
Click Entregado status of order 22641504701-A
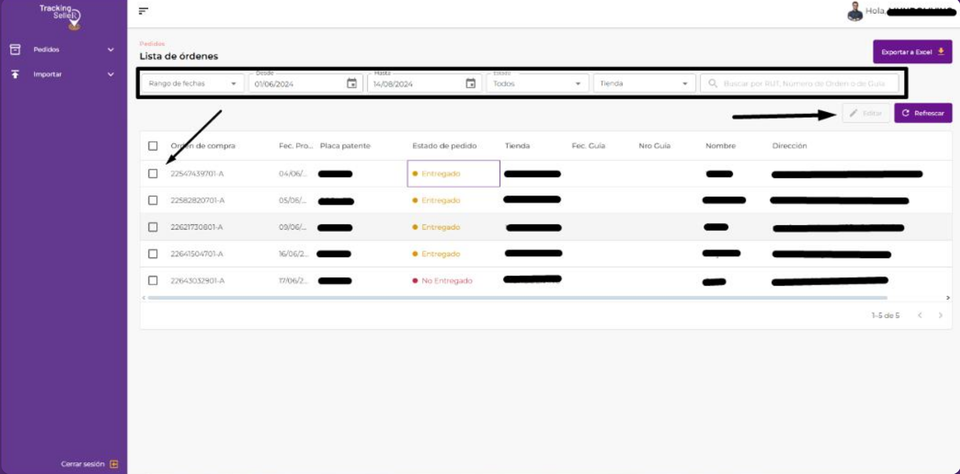[437, 254]
